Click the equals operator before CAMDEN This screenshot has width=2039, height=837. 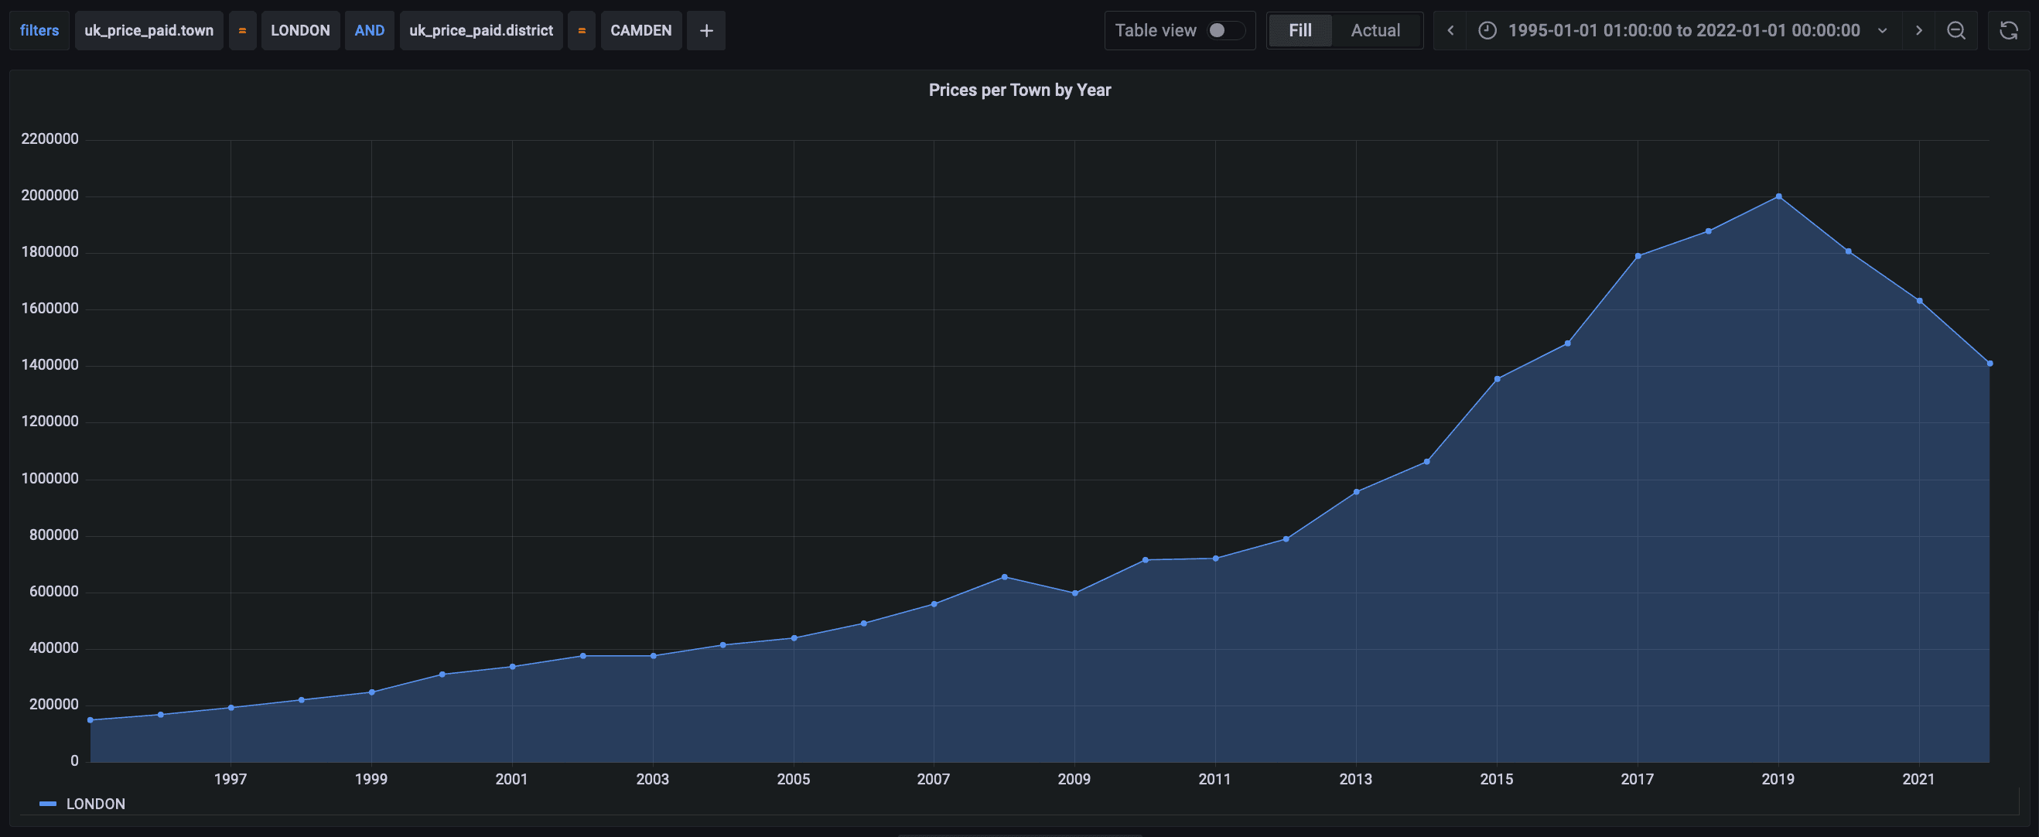[x=581, y=31]
